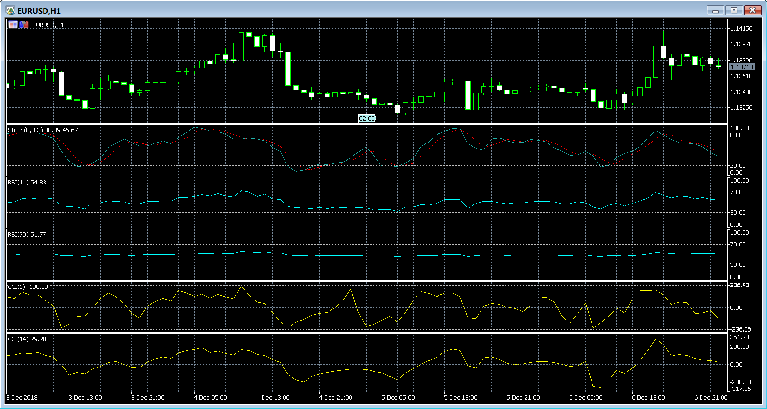Image resolution: width=767 pixels, height=409 pixels.
Task: Click the 1.13430 price scale value
Action: pyautogui.click(x=741, y=92)
